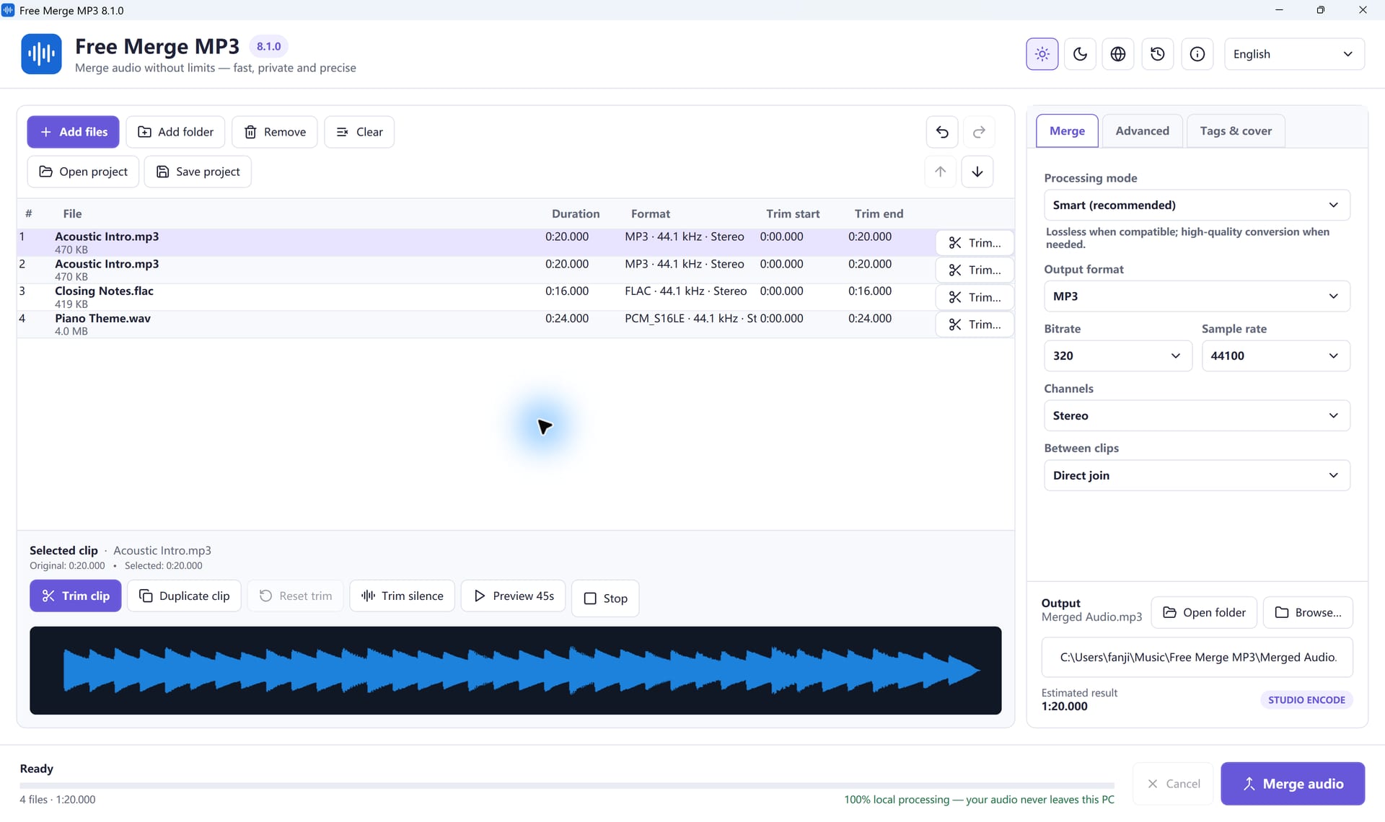Click the blue waveform preview

point(515,671)
